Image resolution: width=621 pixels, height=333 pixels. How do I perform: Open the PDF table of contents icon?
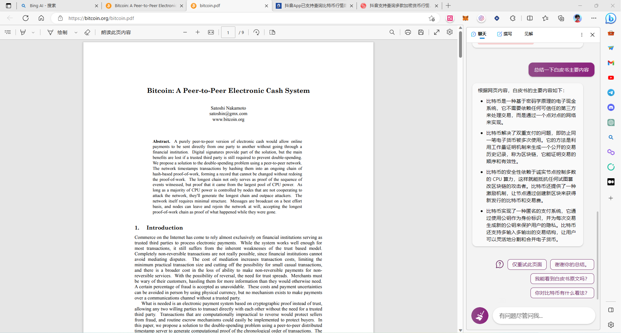pos(8,32)
